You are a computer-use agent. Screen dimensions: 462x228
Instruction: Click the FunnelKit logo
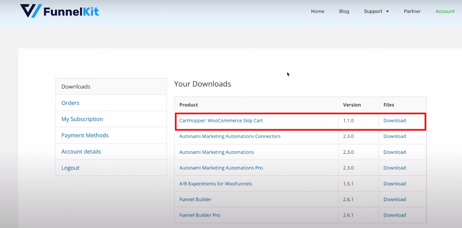click(59, 11)
